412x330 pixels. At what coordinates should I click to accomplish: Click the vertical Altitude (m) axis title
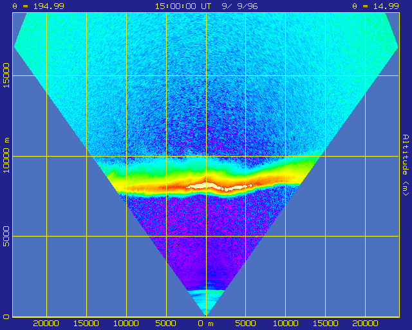coord(406,165)
